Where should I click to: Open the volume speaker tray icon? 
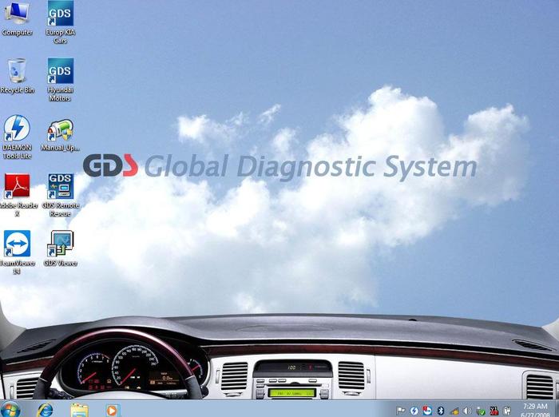click(x=466, y=411)
